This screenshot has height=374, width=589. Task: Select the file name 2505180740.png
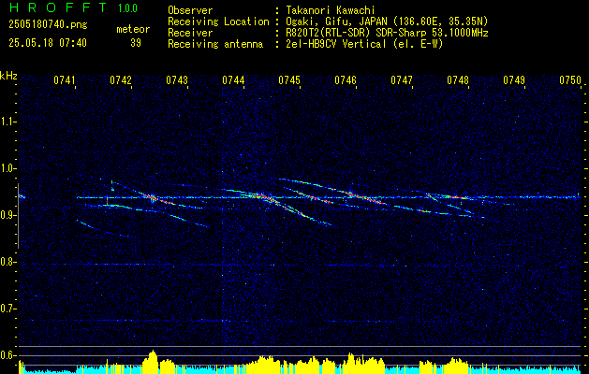tap(48, 25)
